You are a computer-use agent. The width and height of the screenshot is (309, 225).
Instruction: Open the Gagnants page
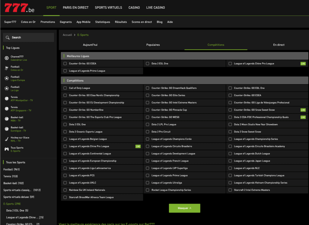point(65,22)
